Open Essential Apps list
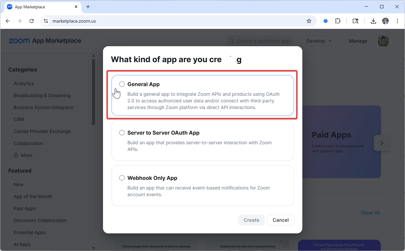This screenshot has height=251, width=405. [30, 232]
